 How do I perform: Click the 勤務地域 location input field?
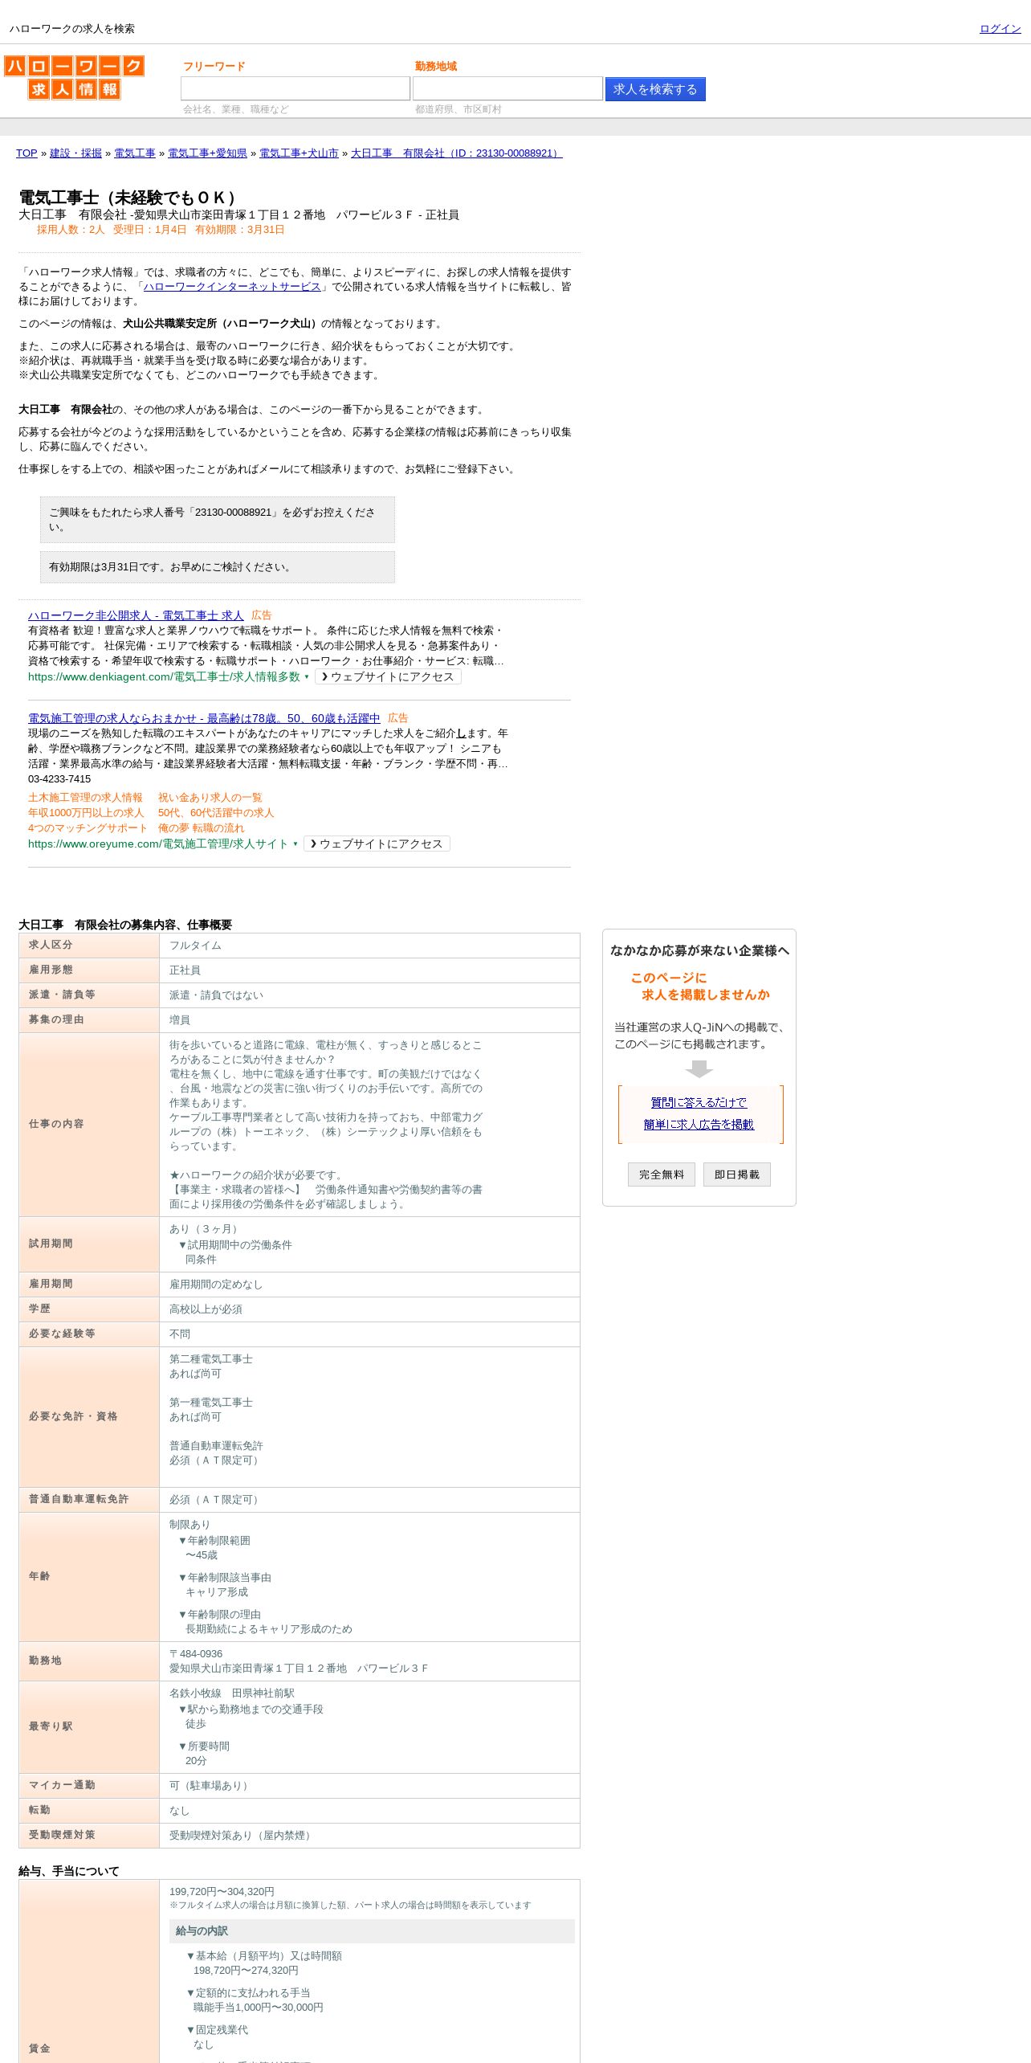(507, 88)
